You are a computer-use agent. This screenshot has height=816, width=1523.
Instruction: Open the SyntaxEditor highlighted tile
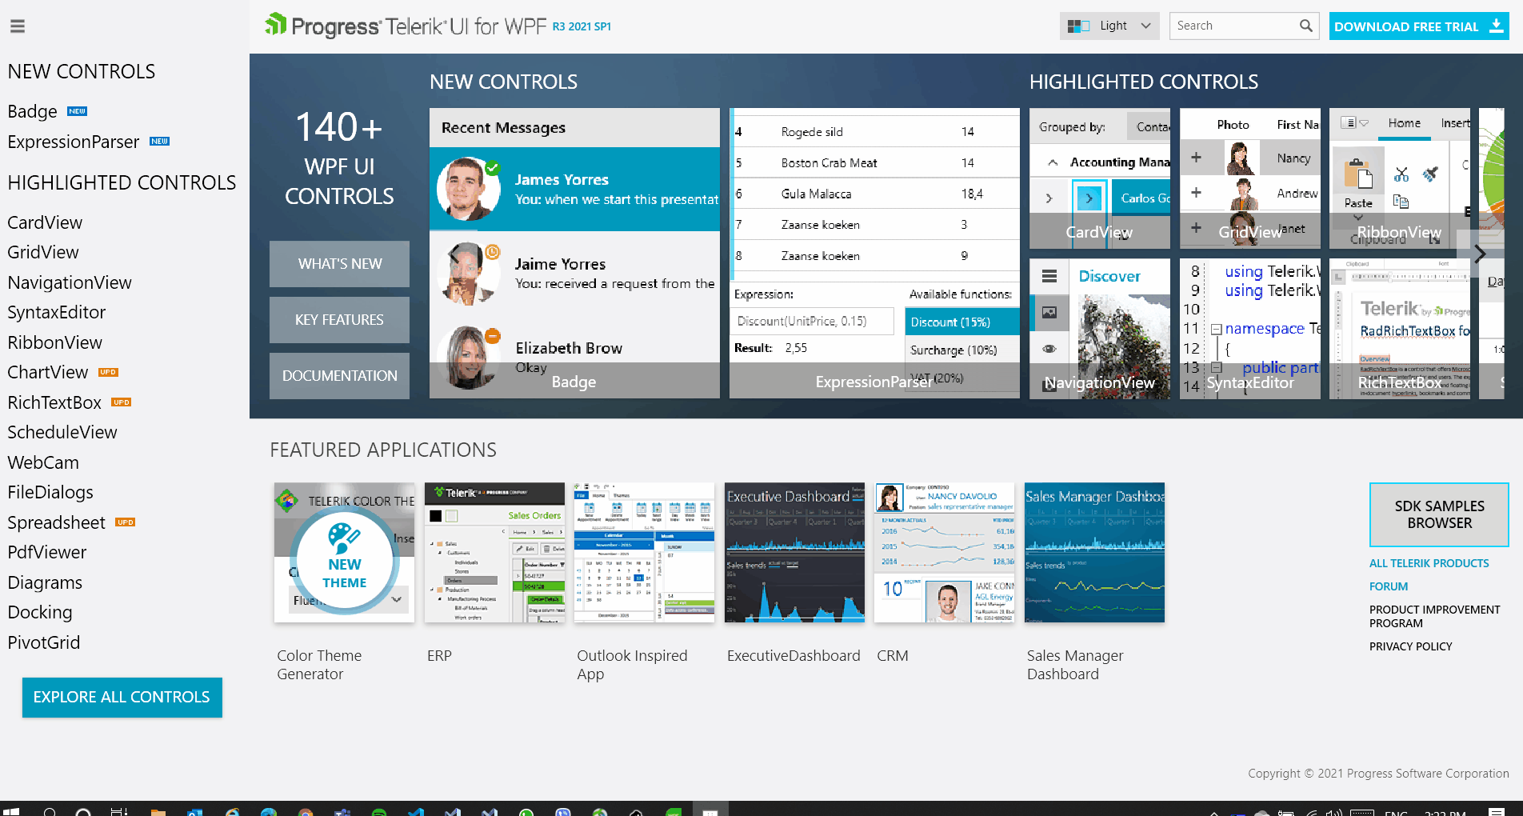pyautogui.click(x=1249, y=328)
